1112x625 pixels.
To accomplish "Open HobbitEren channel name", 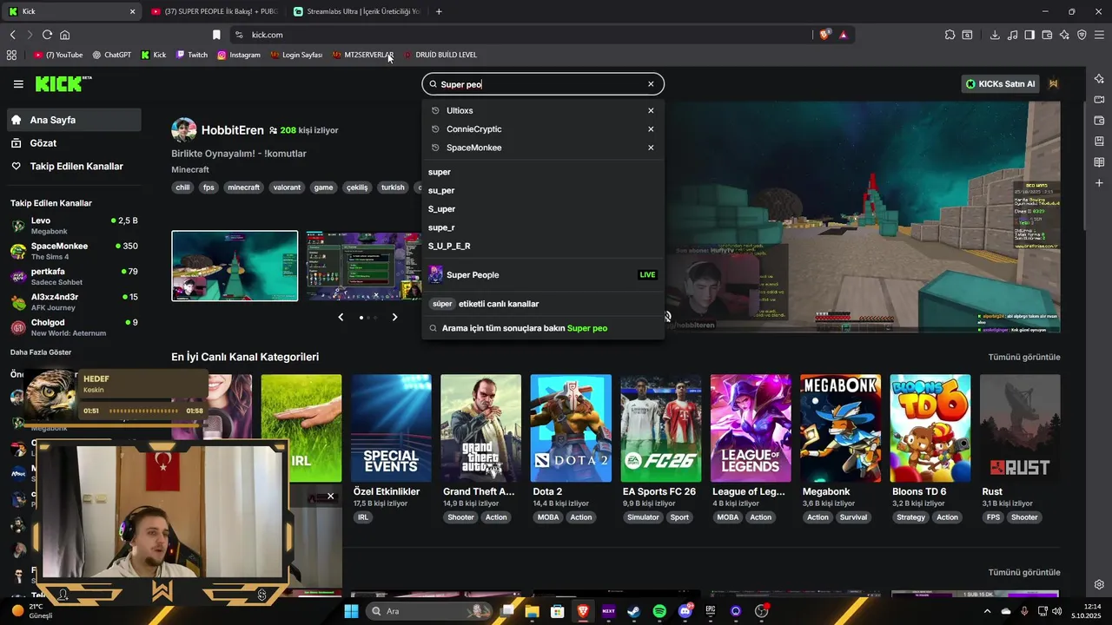I will click(232, 130).
